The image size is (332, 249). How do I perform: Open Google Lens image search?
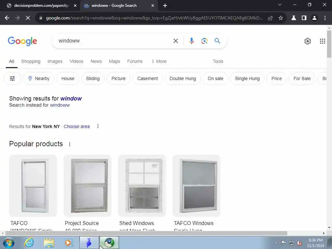pos(204,41)
